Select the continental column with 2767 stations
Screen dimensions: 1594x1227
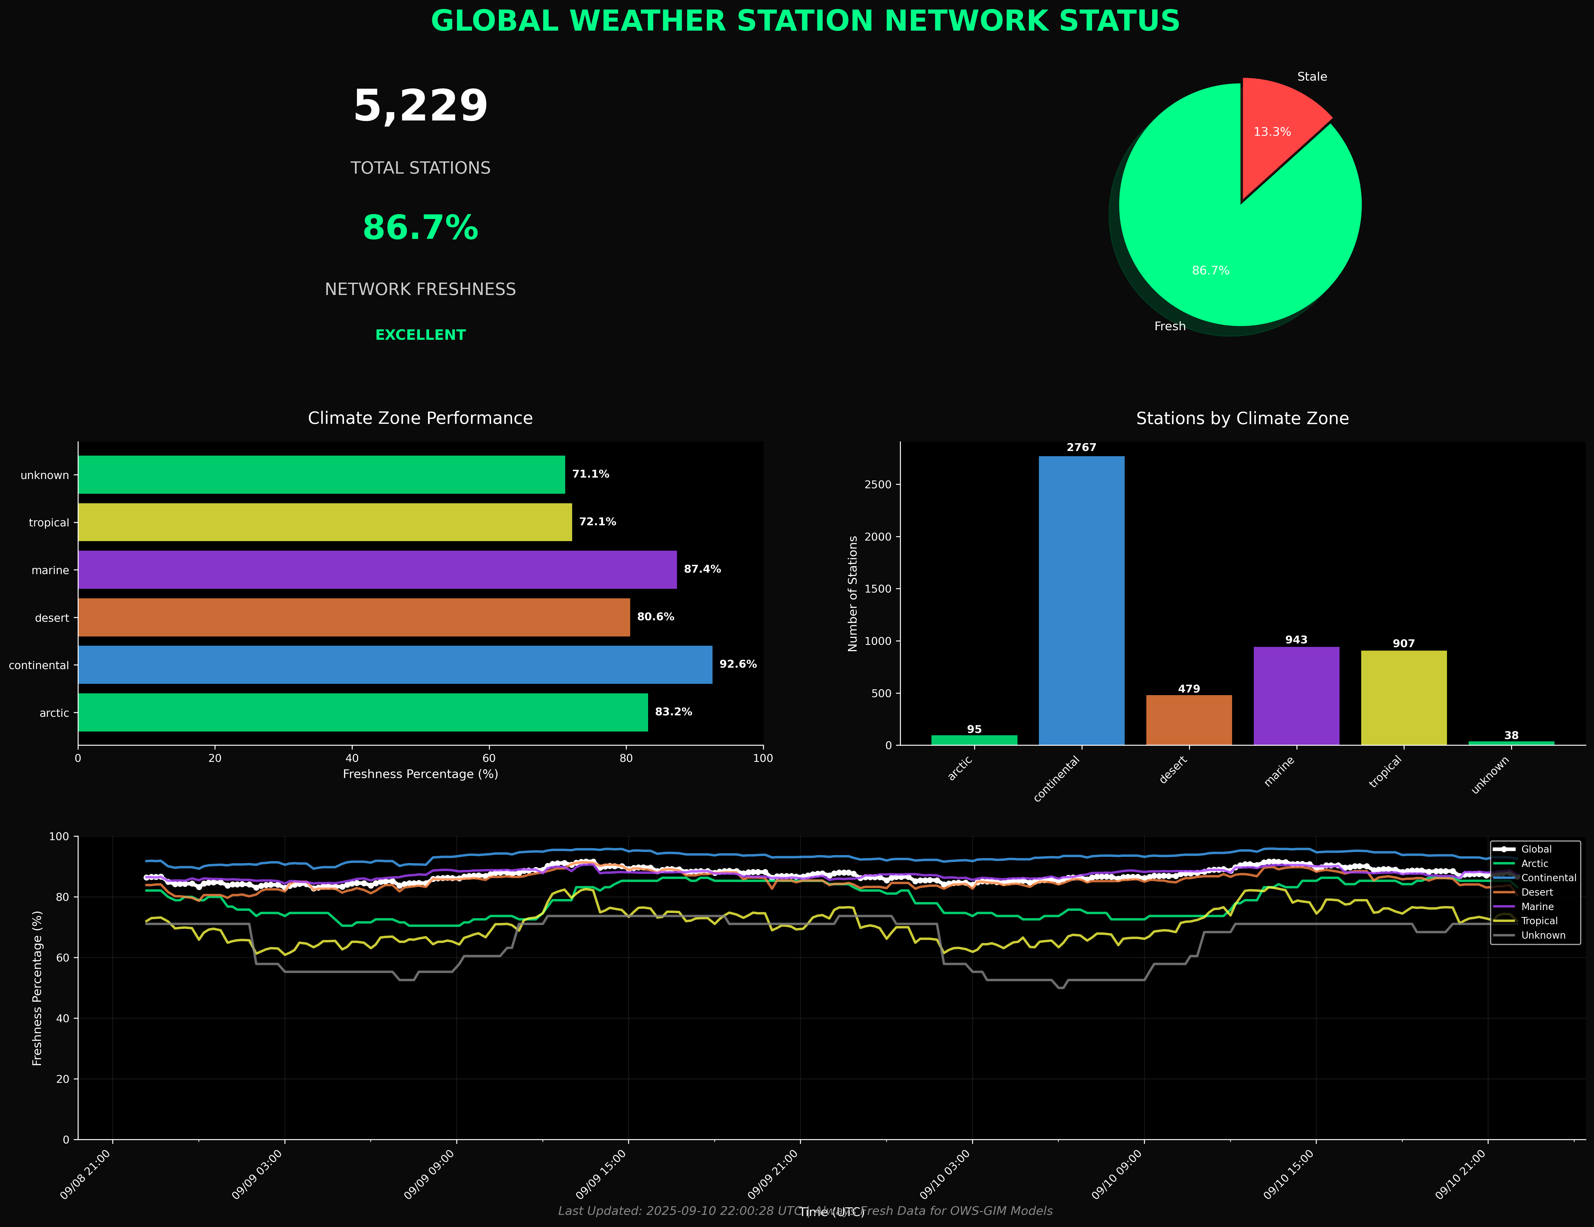(1082, 601)
